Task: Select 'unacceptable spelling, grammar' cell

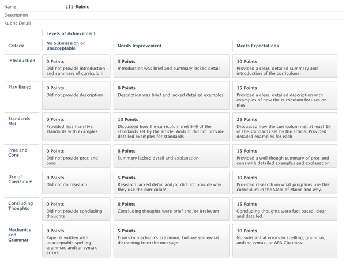Action: point(76,240)
